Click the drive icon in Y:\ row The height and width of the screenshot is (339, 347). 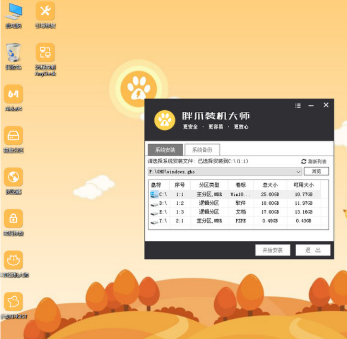[154, 222]
